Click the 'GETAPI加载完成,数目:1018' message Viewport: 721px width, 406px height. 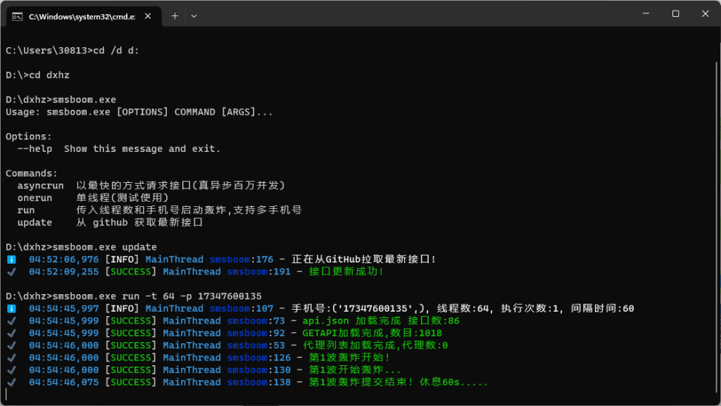click(372, 333)
